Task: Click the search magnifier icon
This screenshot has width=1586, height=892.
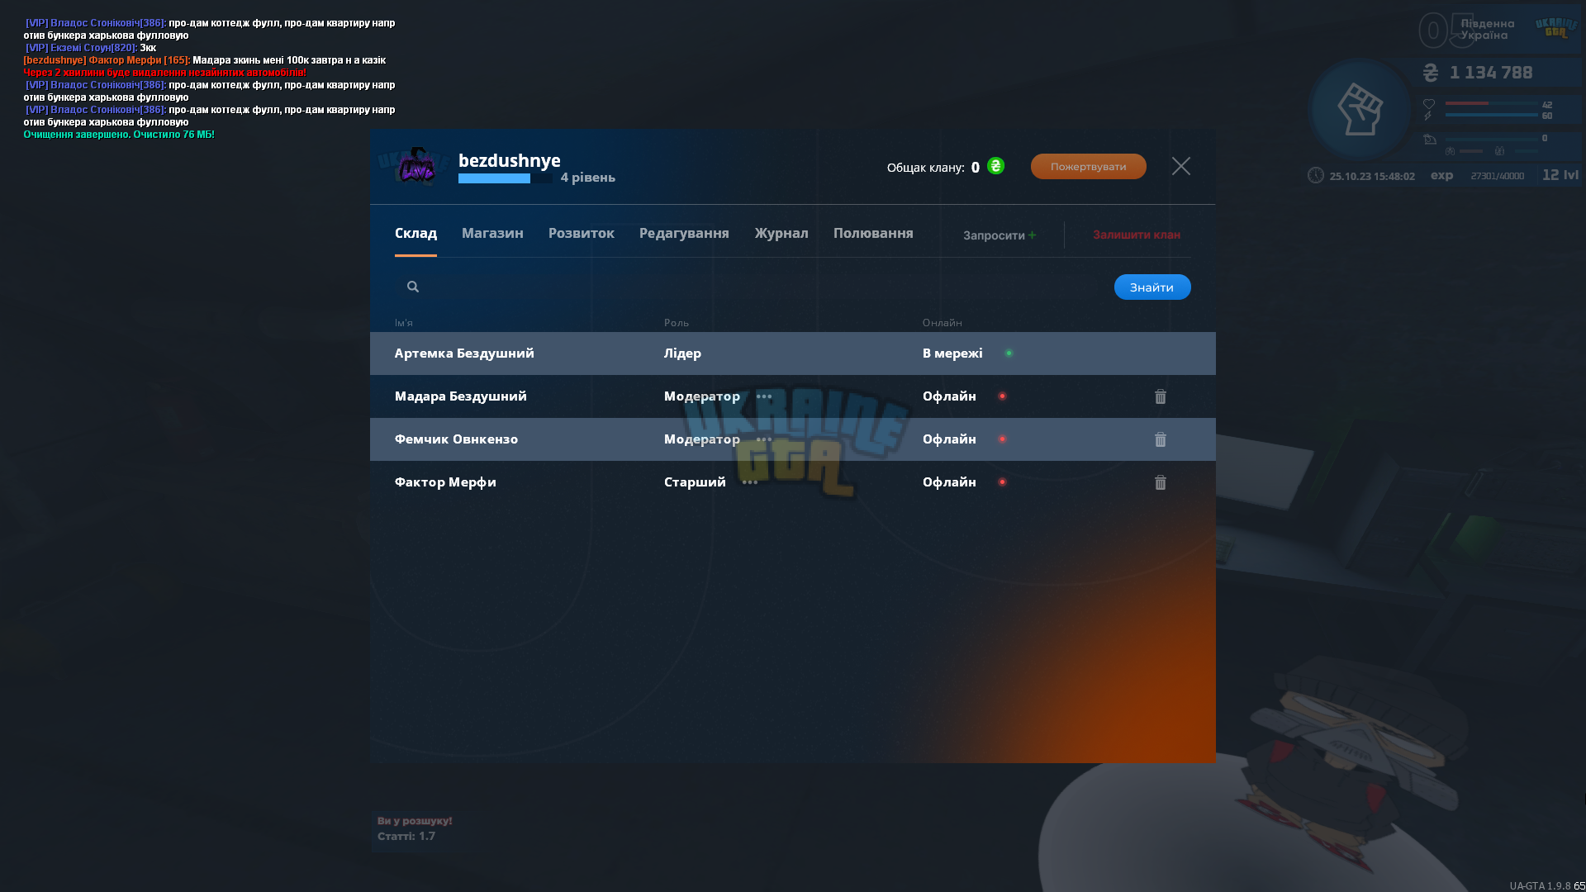Action: click(x=413, y=287)
